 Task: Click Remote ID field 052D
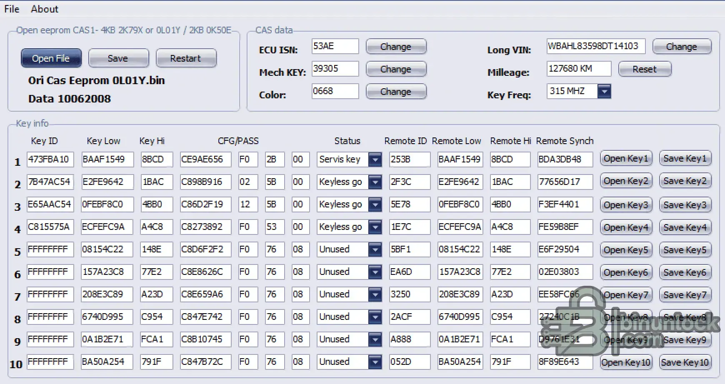tap(410, 362)
